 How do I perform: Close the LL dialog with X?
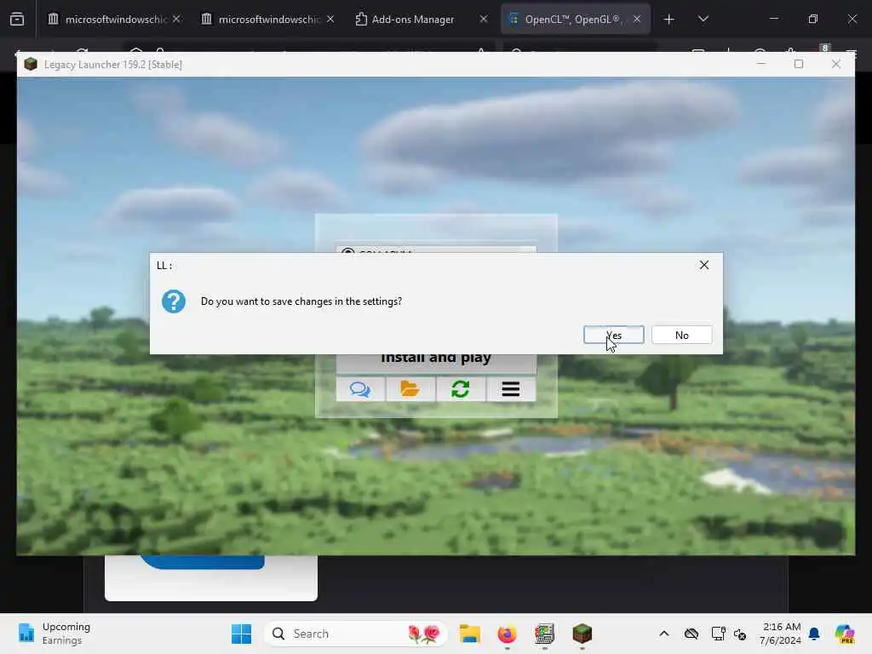point(704,265)
